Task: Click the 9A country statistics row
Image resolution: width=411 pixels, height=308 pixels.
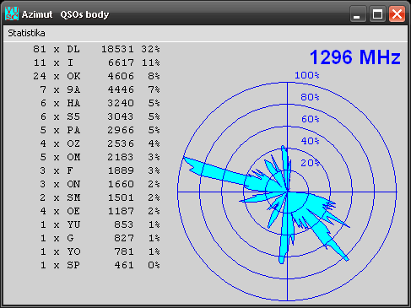Action: (x=96, y=89)
